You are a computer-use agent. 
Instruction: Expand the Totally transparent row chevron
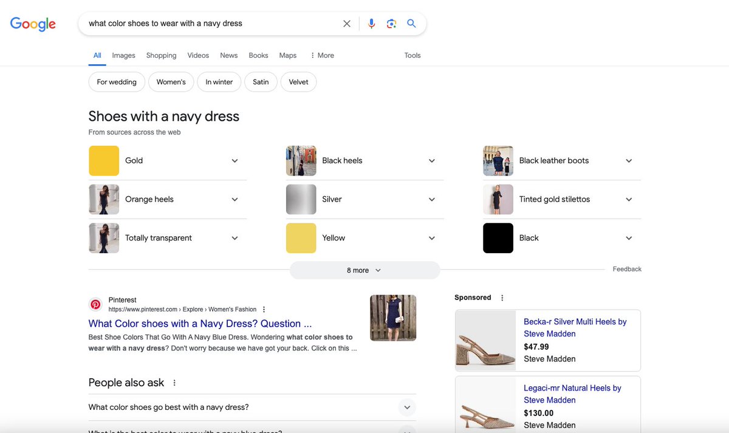tap(235, 238)
